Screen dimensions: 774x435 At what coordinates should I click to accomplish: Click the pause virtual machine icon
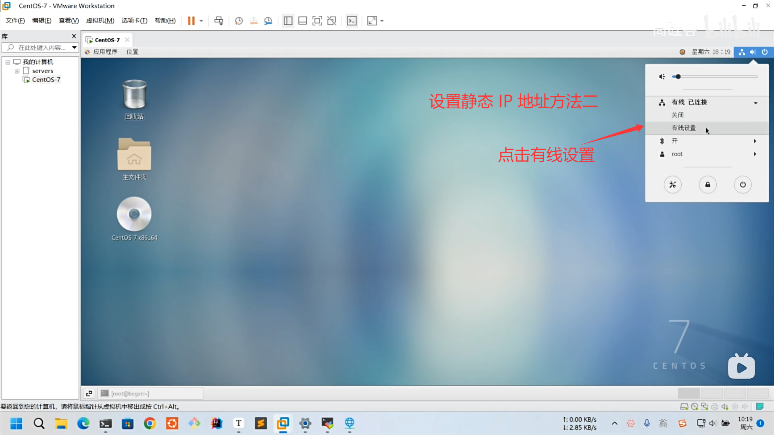coord(191,21)
